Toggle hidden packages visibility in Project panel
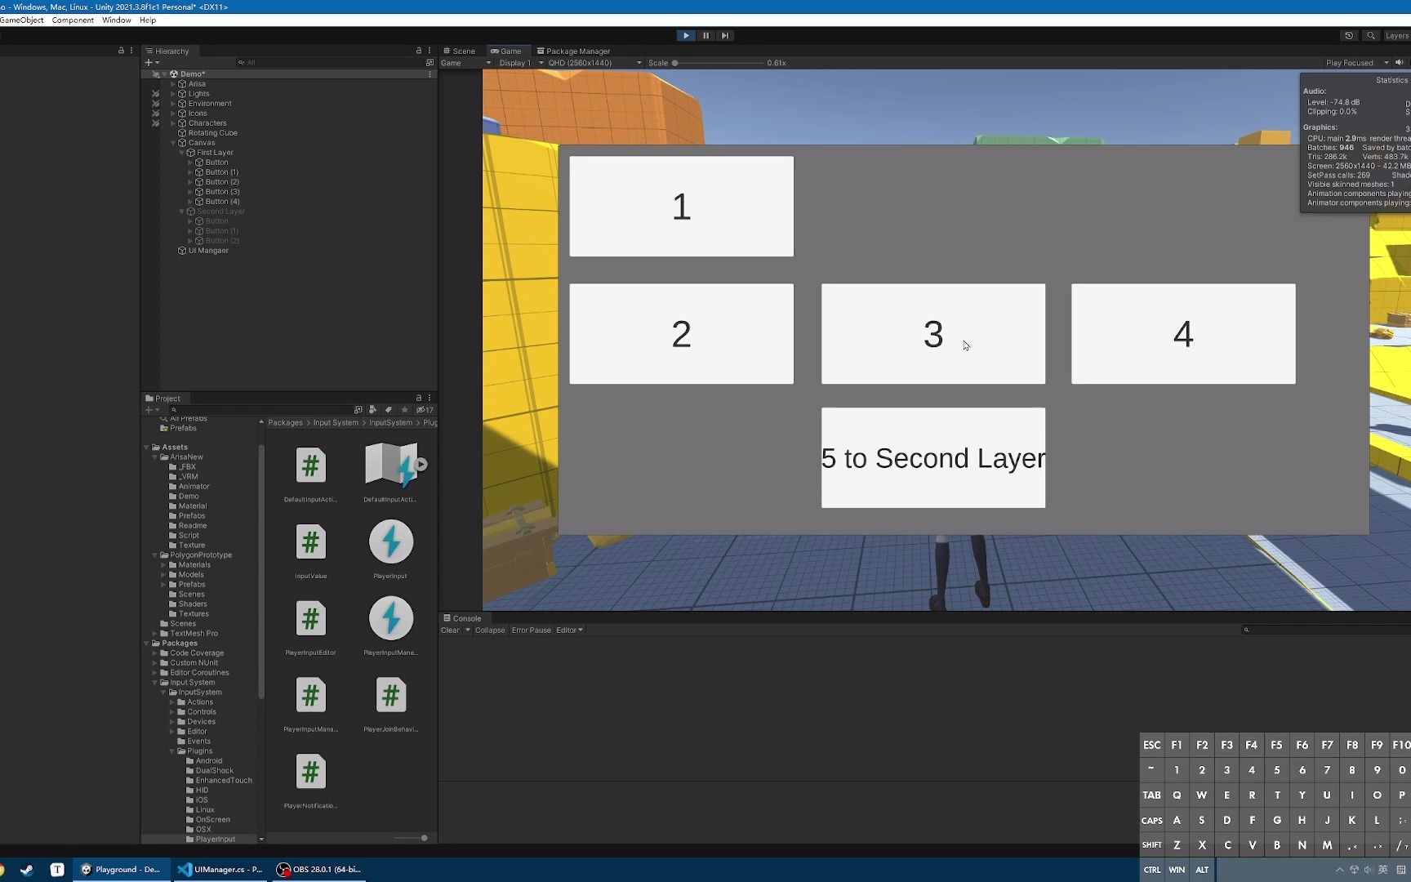 (x=425, y=410)
